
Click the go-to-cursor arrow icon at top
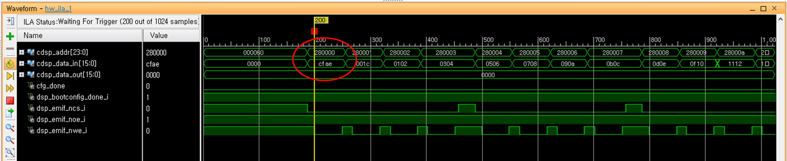coord(10,21)
